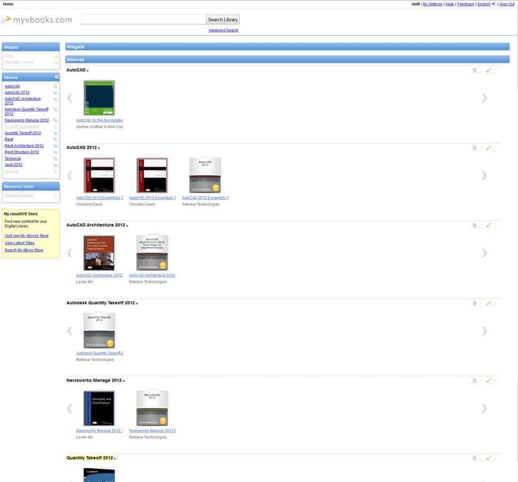This screenshot has width=518, height=482.
Task: Click the Widgets main section header bar
Action: (287, 46)
